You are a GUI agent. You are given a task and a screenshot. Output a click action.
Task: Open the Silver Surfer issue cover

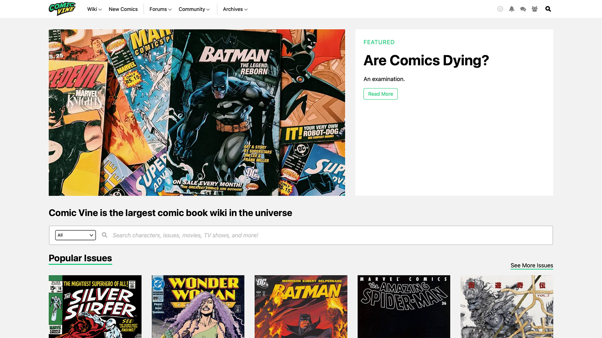tap(95, 306)
